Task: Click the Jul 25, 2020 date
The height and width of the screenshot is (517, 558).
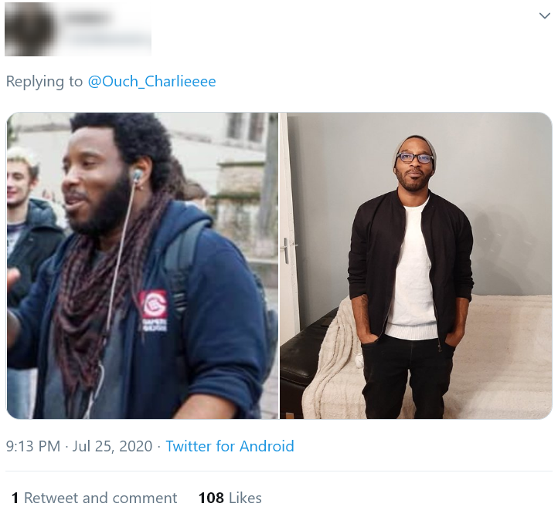Action: coord(112,446)
